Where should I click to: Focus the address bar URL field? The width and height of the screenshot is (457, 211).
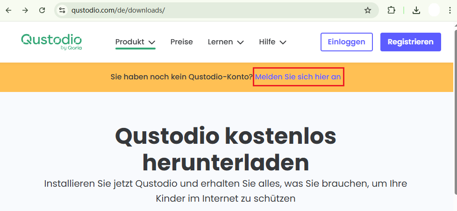(x=216, y=10)
